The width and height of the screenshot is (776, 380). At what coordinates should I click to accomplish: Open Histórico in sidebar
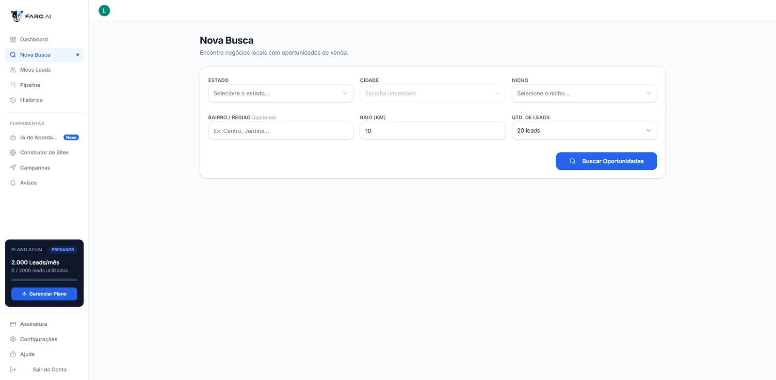tap(44, 100)
